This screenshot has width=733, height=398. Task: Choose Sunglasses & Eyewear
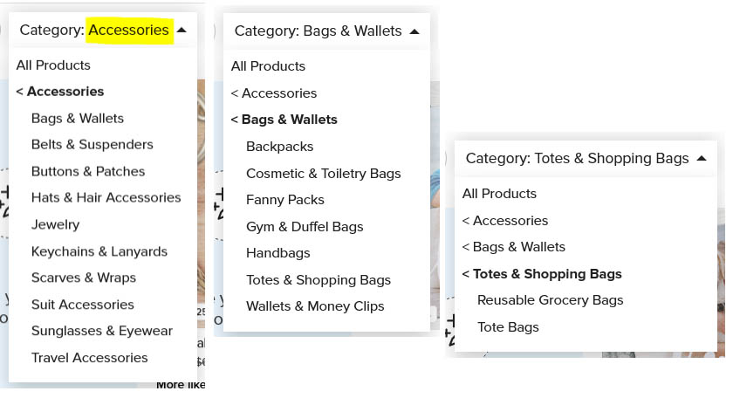click(102, 331)
